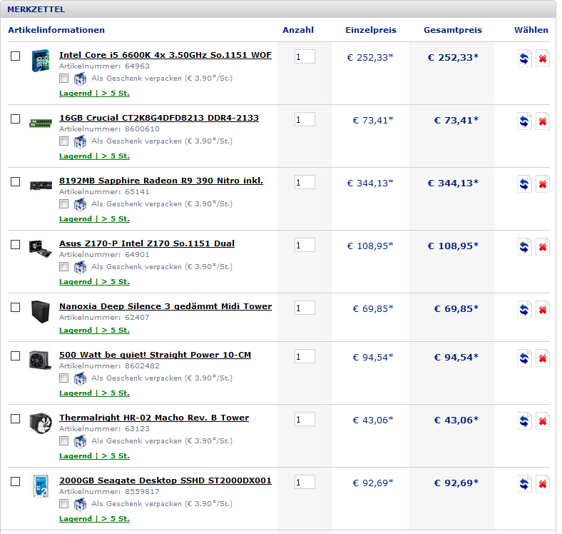
Task: Remove 16GB Crucial DDR4-2133 with red X
Action: click(x=543, y=121)
